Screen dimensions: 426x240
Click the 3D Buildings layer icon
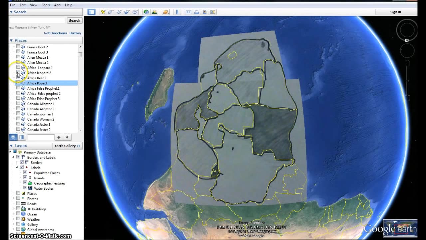click(x=23, y=209)
